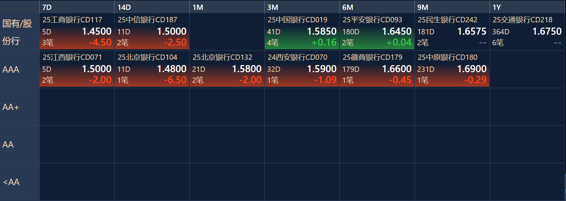Select the 1M tenor column header
Viewport: 566px width, 201px height.
point(227,7)
